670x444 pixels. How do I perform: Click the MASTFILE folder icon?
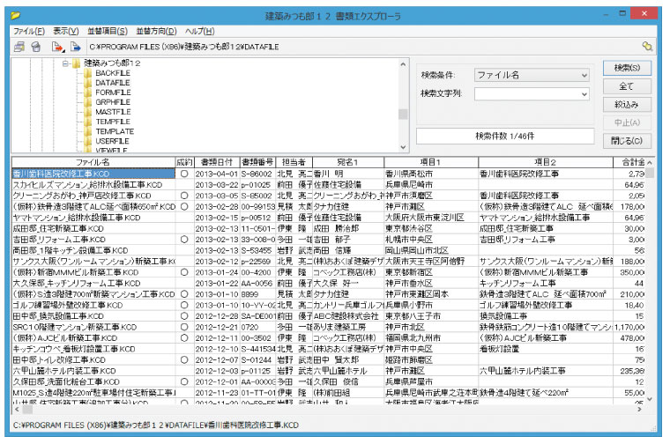tap(88, 112)
